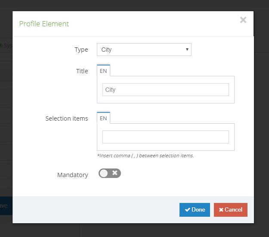
Task: Focus the empty Selection items field
Action: pos(166,137)
